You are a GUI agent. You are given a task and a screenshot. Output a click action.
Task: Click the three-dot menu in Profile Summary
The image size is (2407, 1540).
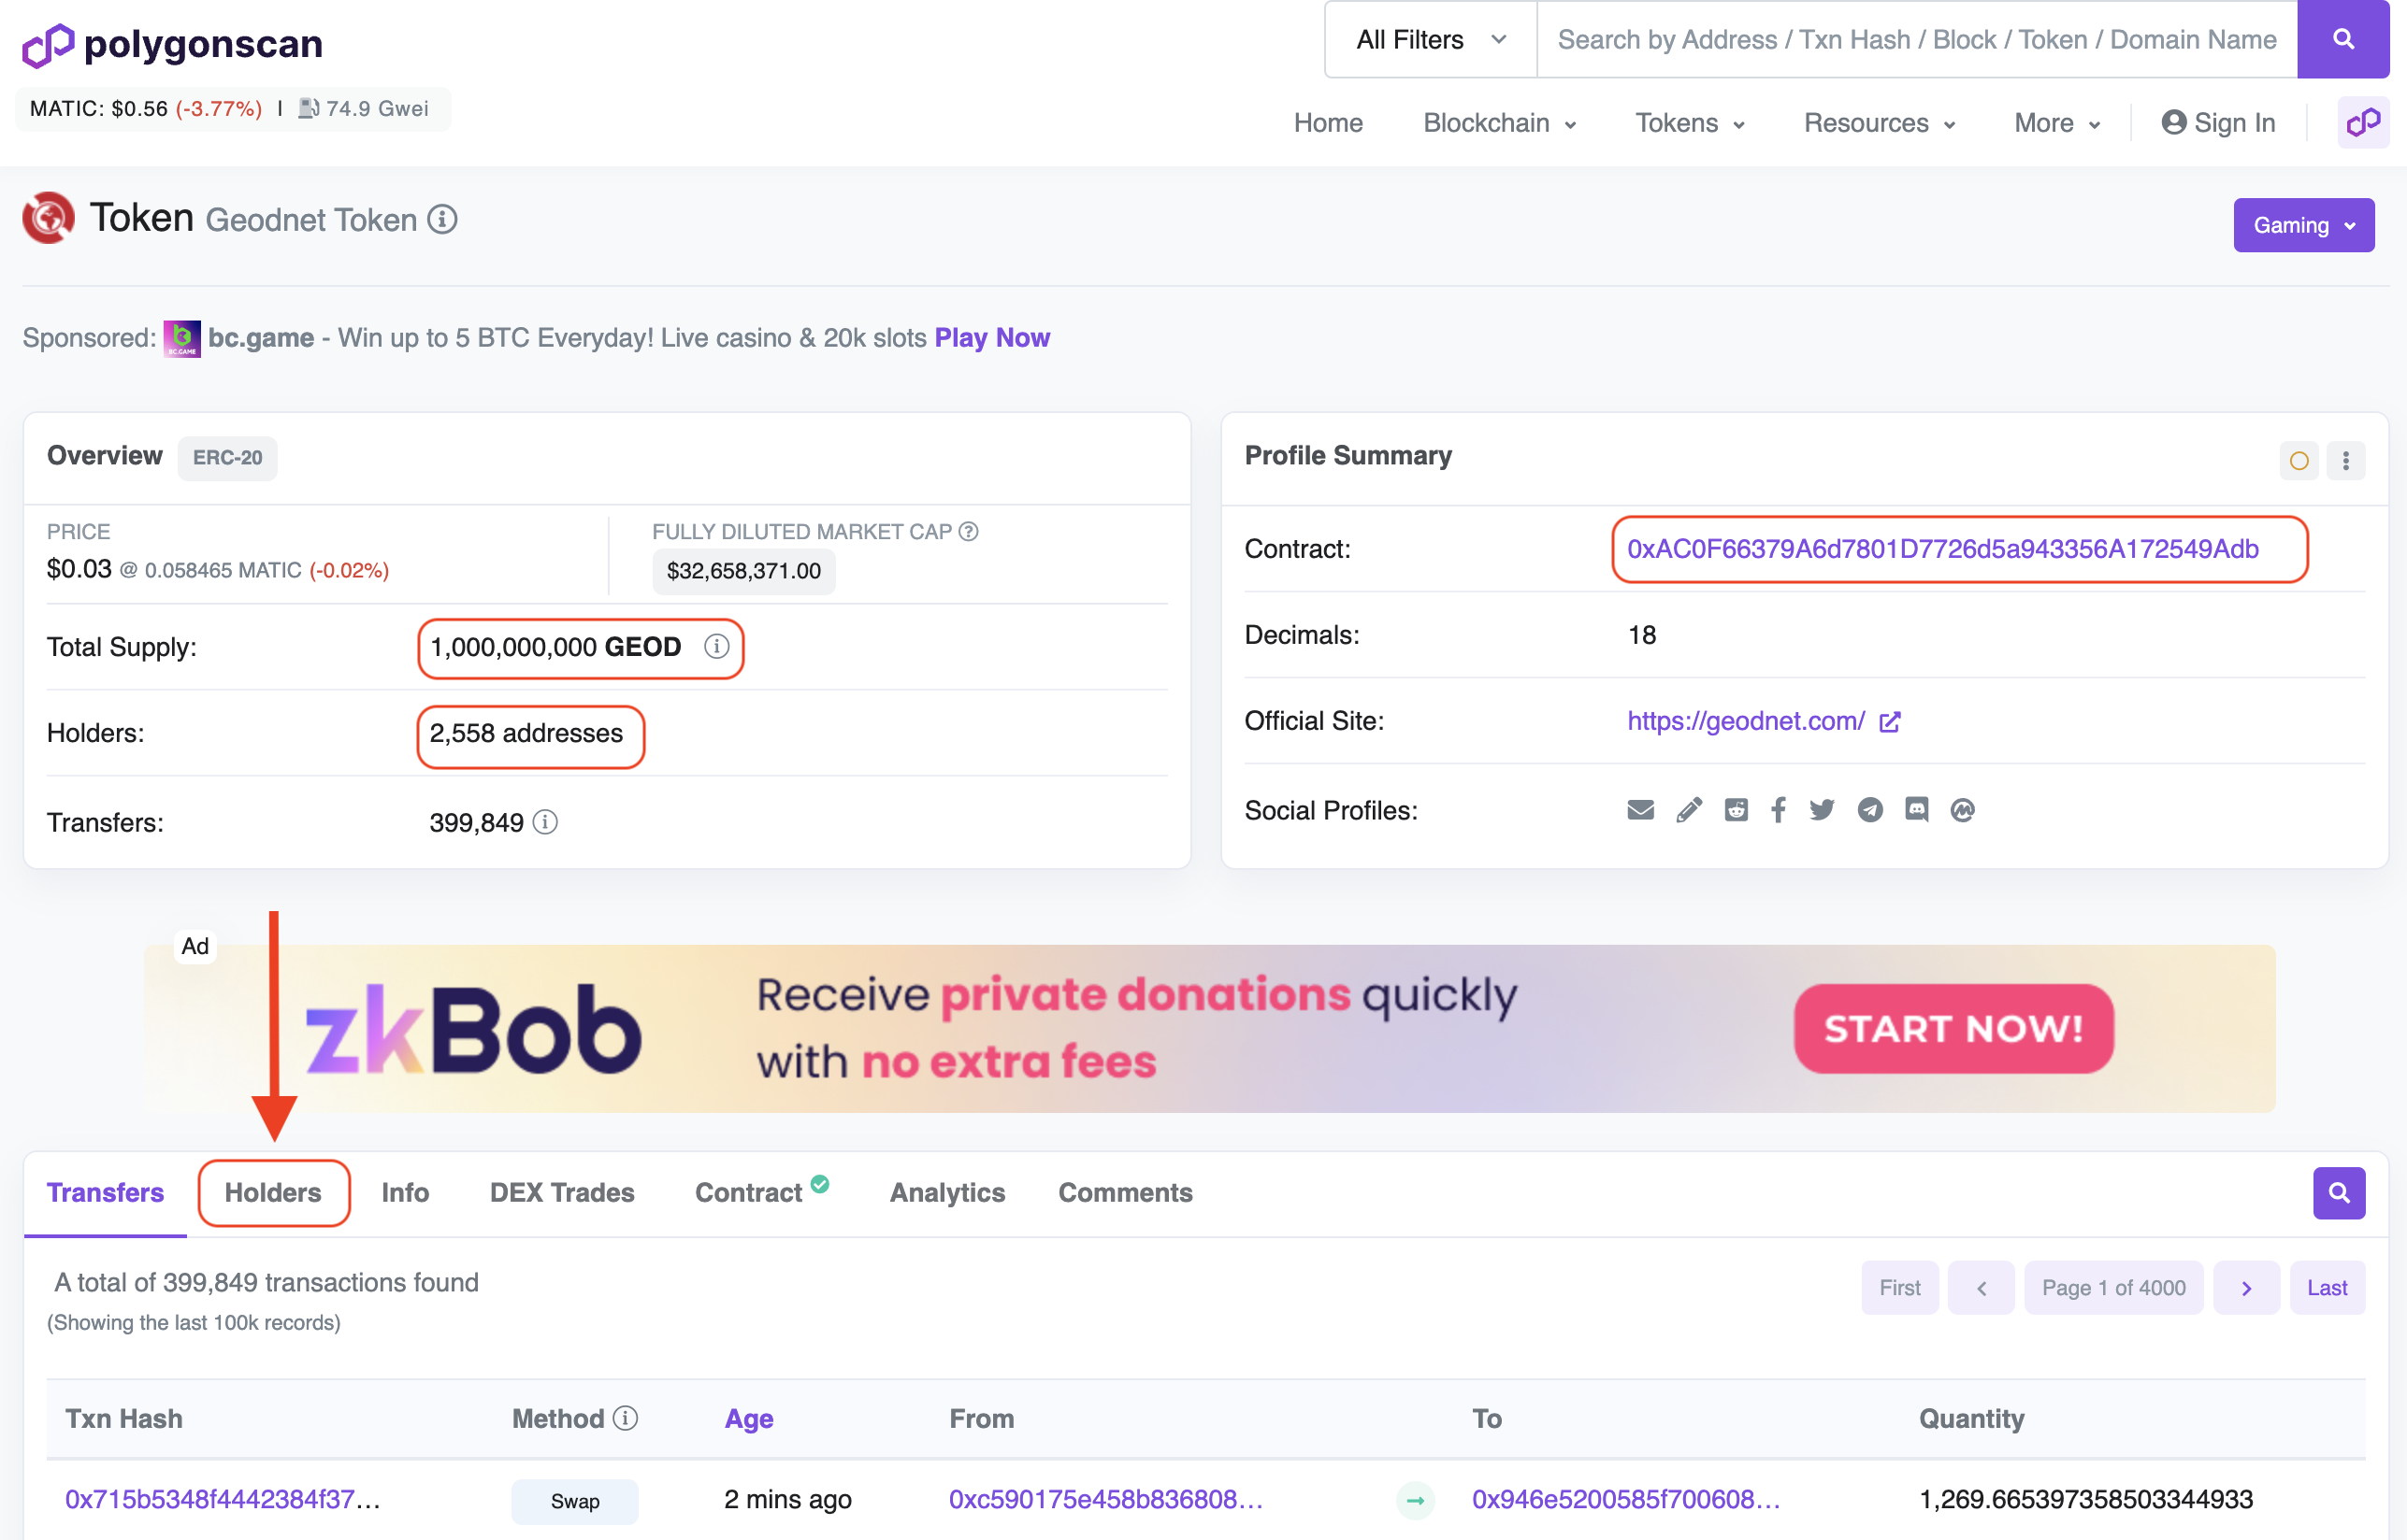tap(2345, 460)
